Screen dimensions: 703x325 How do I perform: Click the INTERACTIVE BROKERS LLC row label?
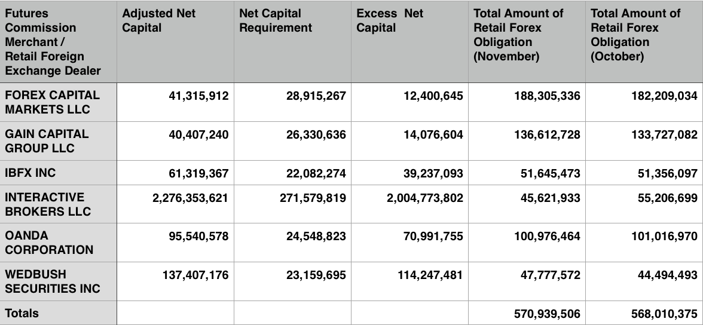[x=48, y=204]
